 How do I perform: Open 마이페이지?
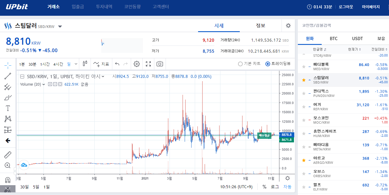(x=371, y=7)
